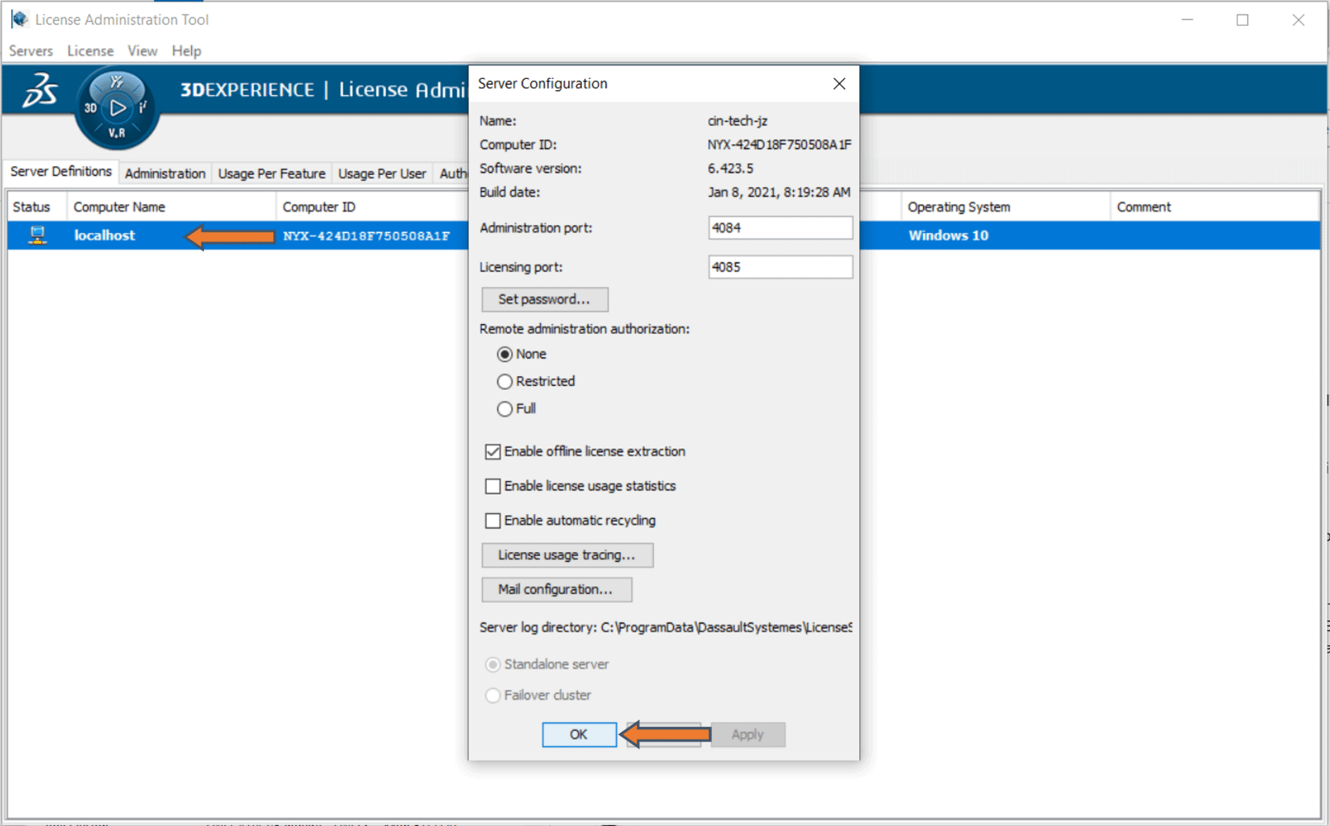1330x826 pixels.
Task: Click the Dassault Systemes DS logo
Action: pyautogui.click(x=39, y=90)
